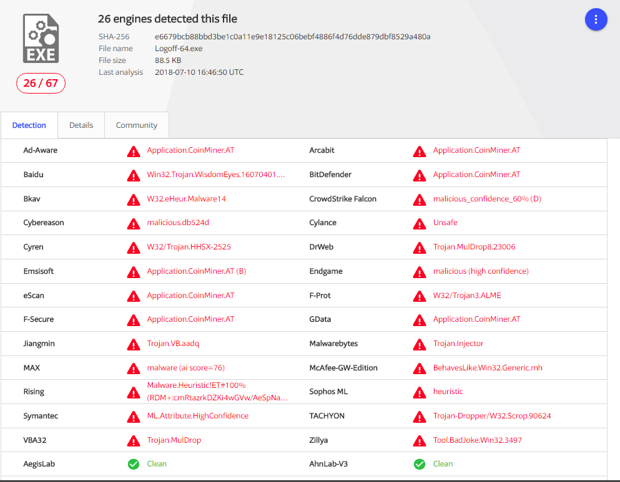Screen dimensions: 620x482
Task: Click the warning icon in Ad-Aware row
Action: tap(134, 152)
